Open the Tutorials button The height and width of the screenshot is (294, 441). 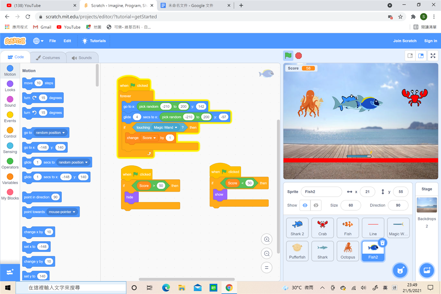click(94, 41)
